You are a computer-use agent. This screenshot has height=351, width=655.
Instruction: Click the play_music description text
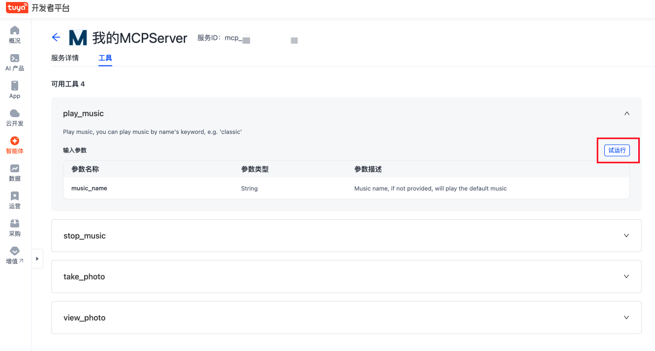(x=153, y=132)
